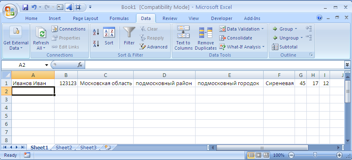Sort Z to A descending

tap(96, 44)
